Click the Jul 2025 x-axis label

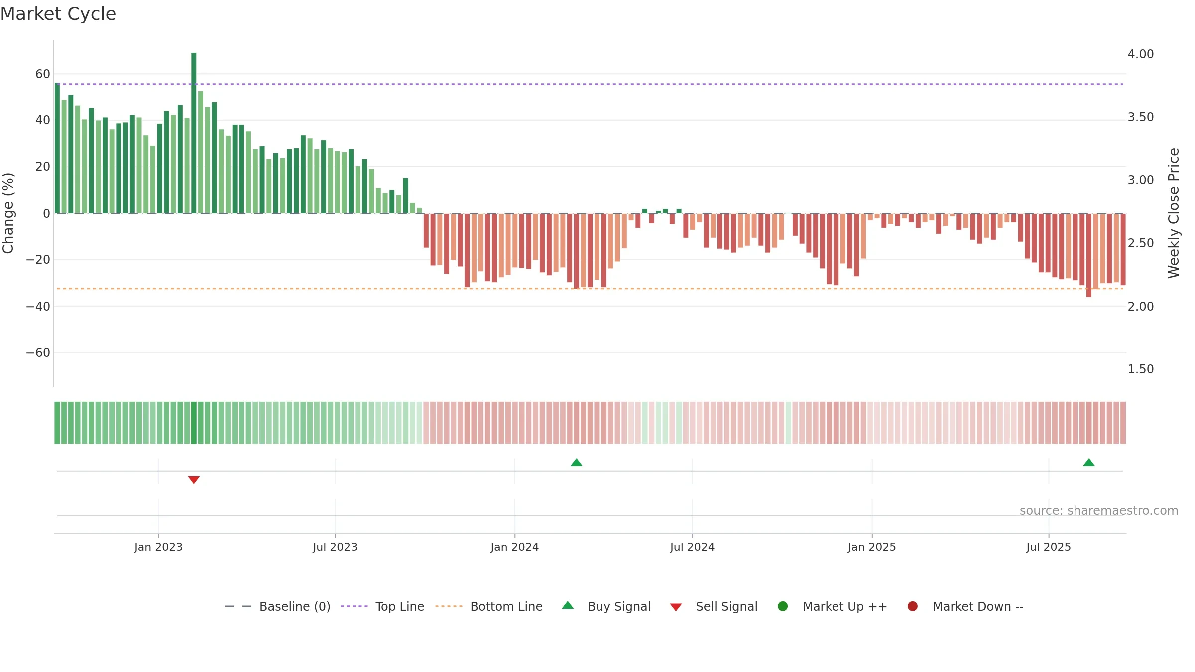[1049, 547]
